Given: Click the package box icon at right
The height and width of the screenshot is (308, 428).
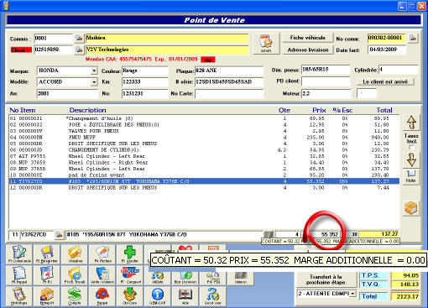Looking at the screenshot, I should 411,208.
